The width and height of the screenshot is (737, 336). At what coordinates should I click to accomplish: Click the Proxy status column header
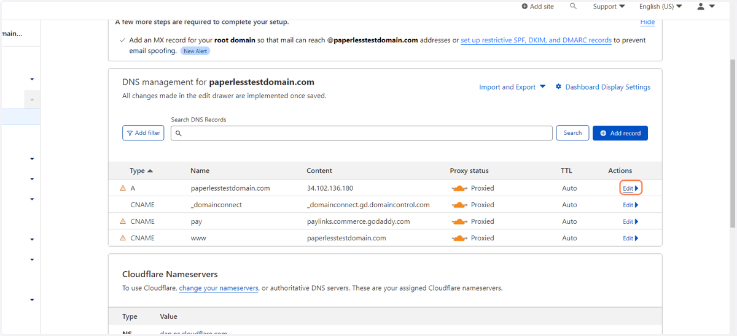(x=469, y=170)
